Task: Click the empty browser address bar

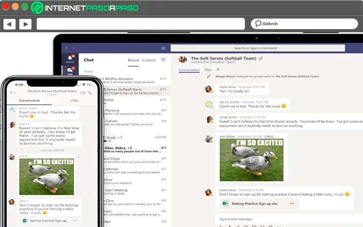Action: point(141,24)
